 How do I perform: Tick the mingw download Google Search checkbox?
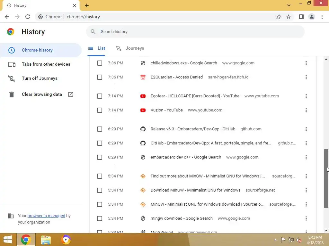(x=100, y=218)
